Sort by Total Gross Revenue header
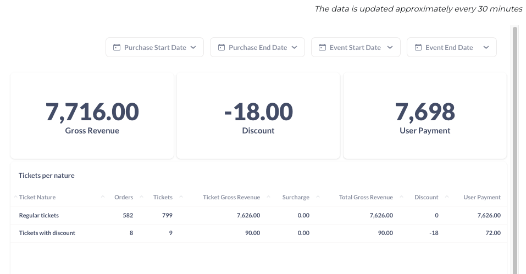526x274 pixels. coord(366,197)
